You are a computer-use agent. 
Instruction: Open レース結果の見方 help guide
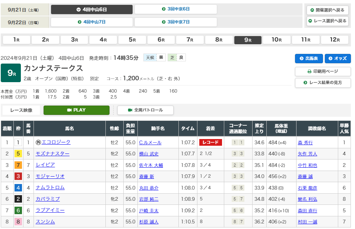(323, 83)
